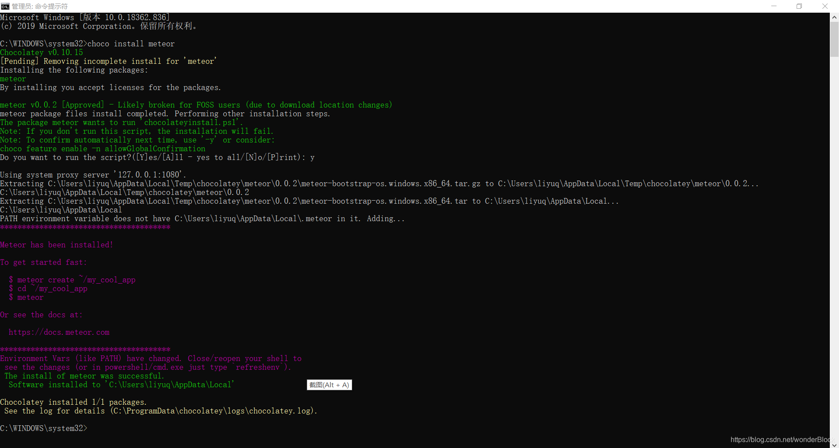
Task: Click the vertical scrollbar thumb
Action: 834,39
